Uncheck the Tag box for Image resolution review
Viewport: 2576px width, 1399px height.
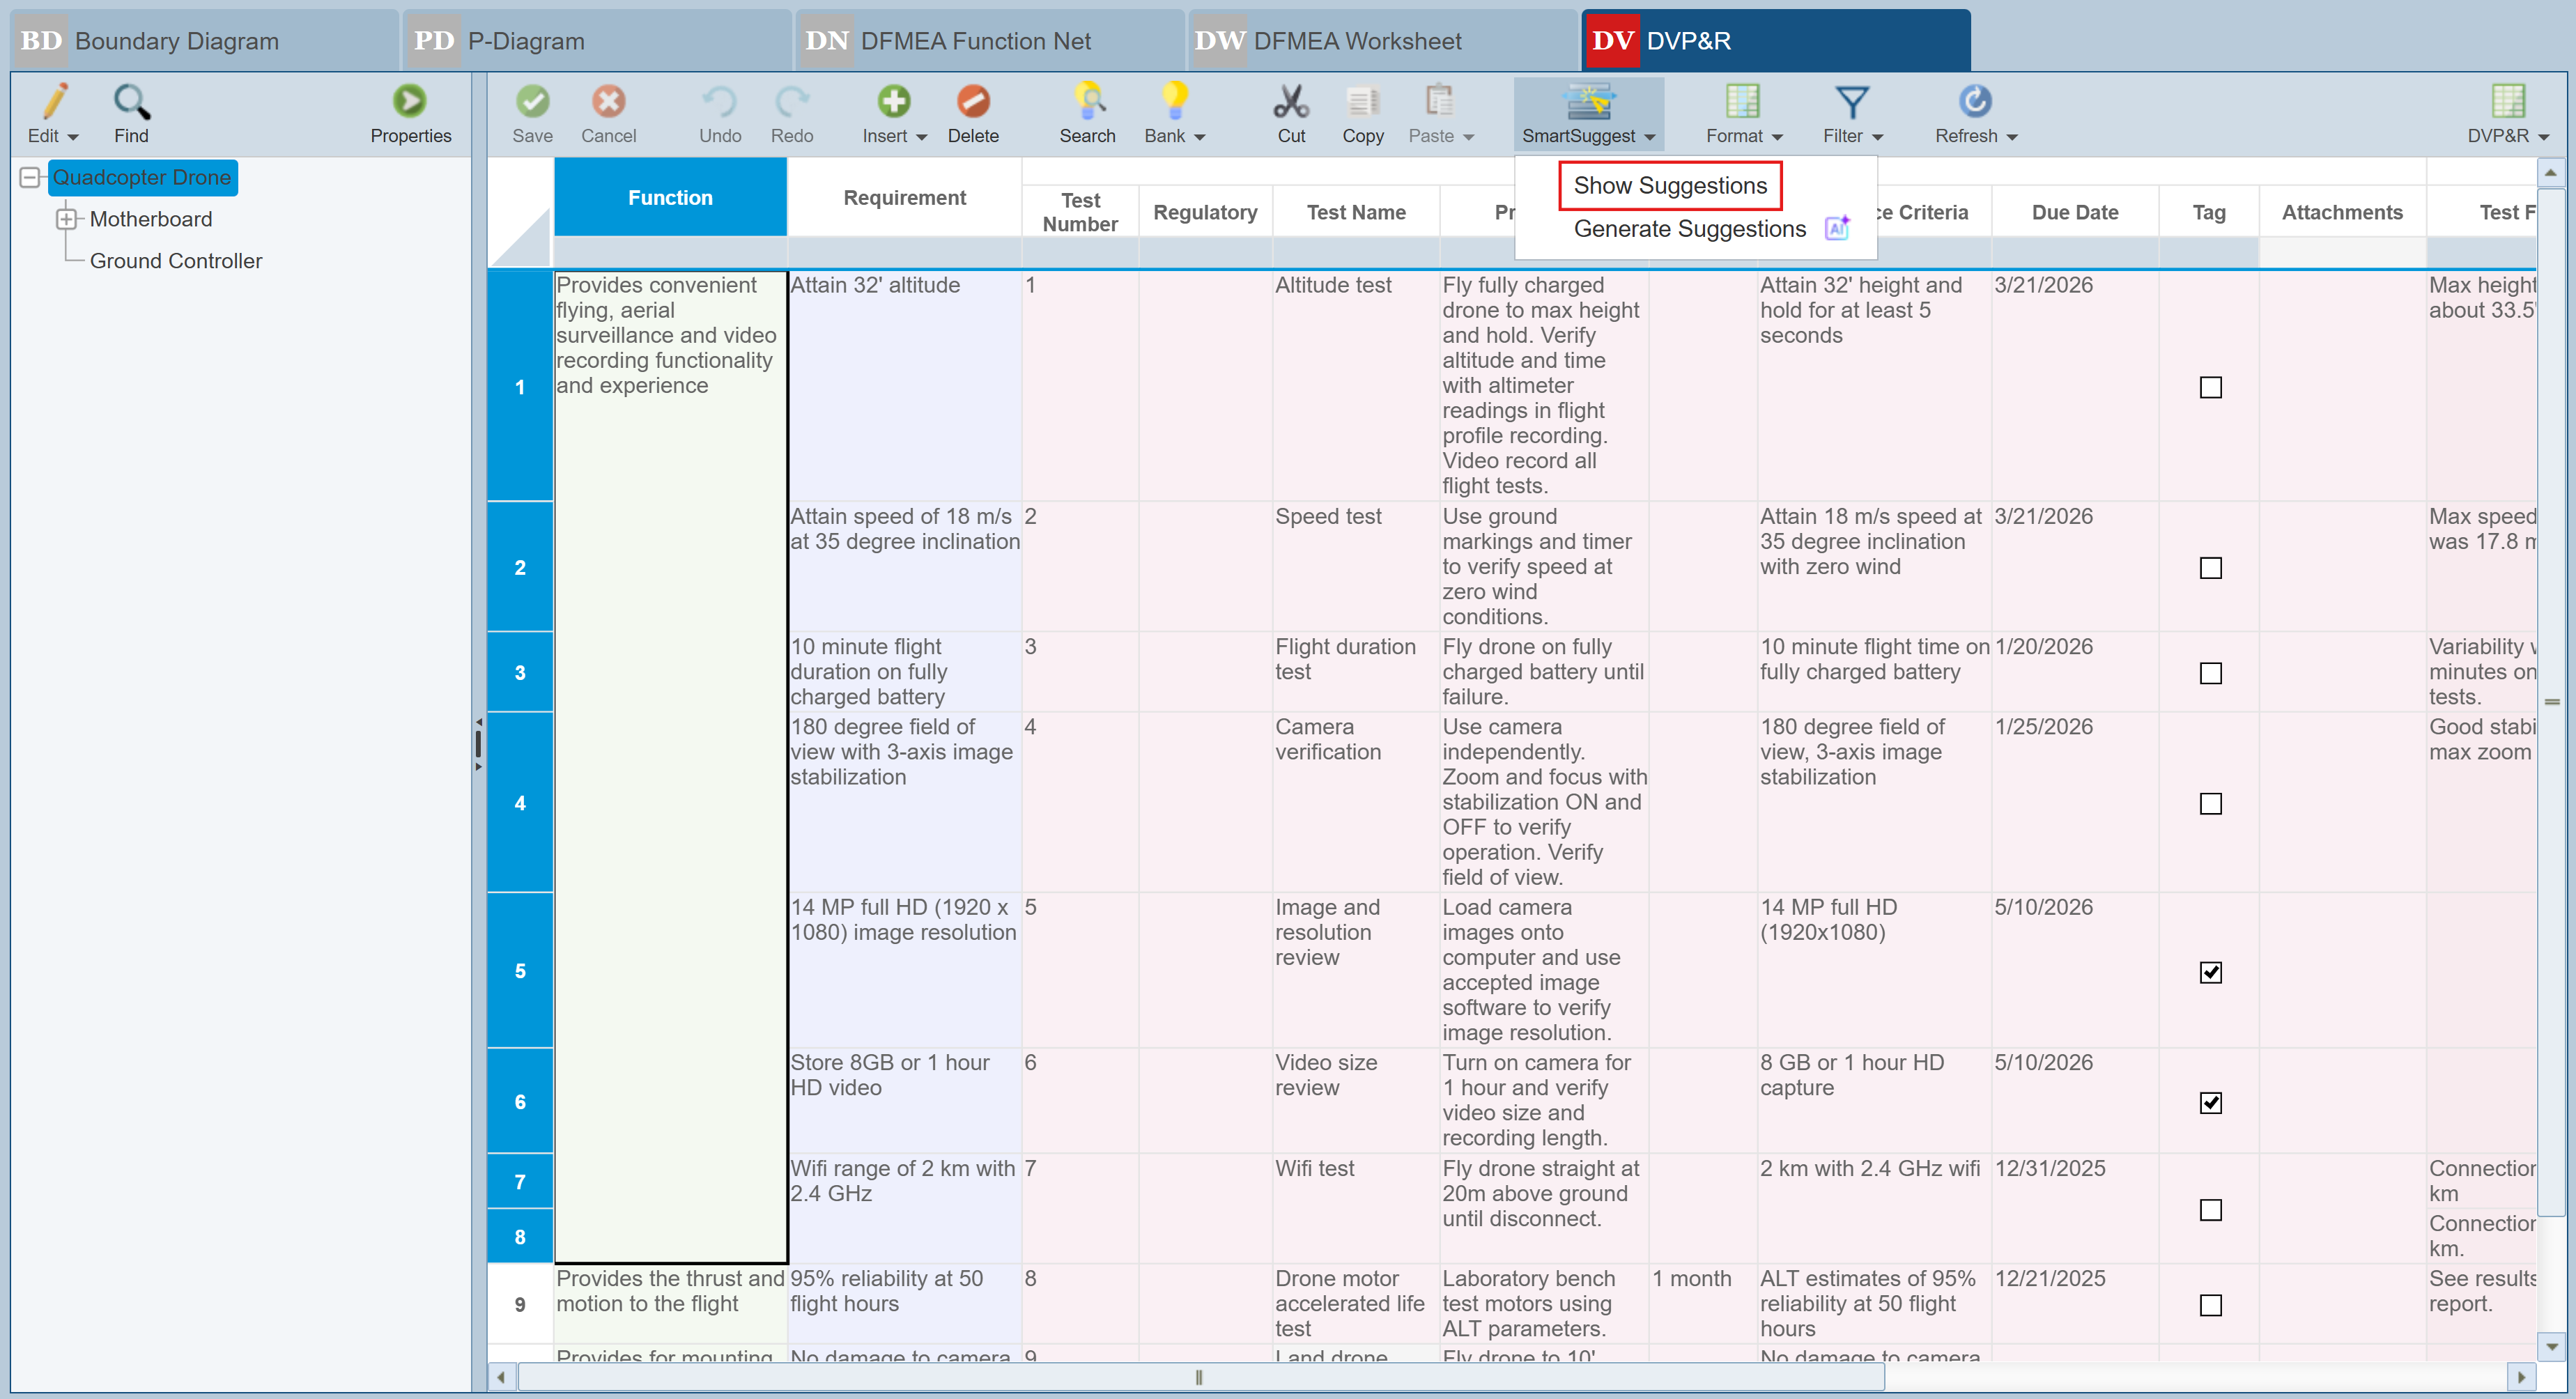click(2210, 972)
